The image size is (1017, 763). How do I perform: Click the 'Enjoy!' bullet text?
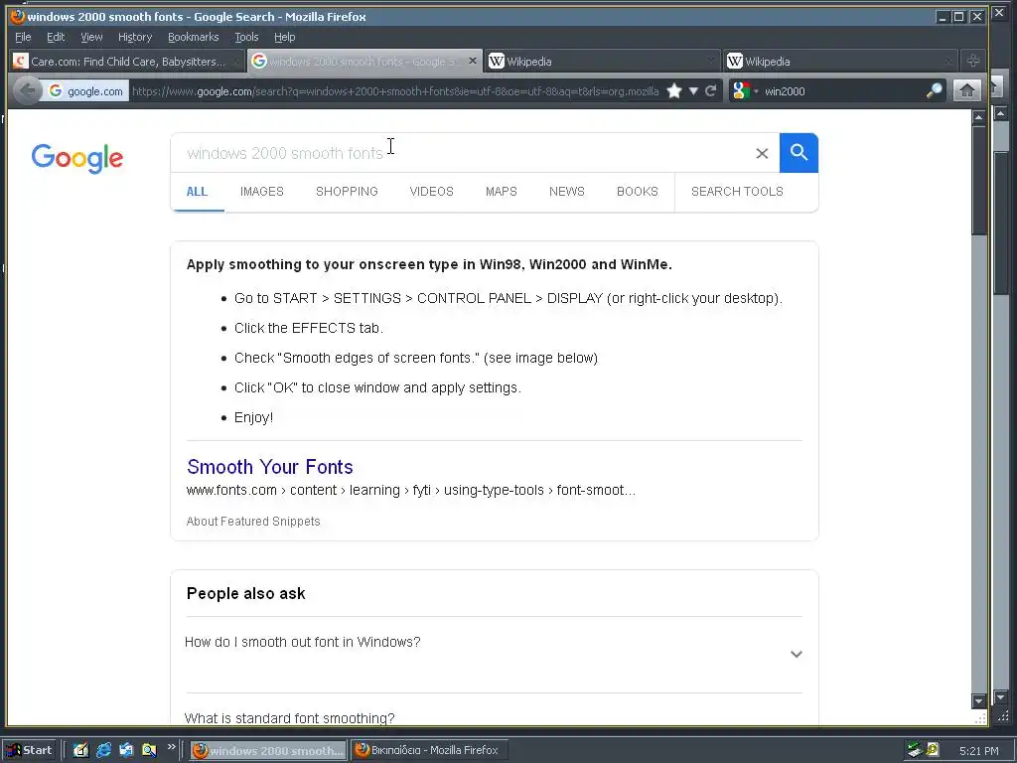[x=253, y=417]
